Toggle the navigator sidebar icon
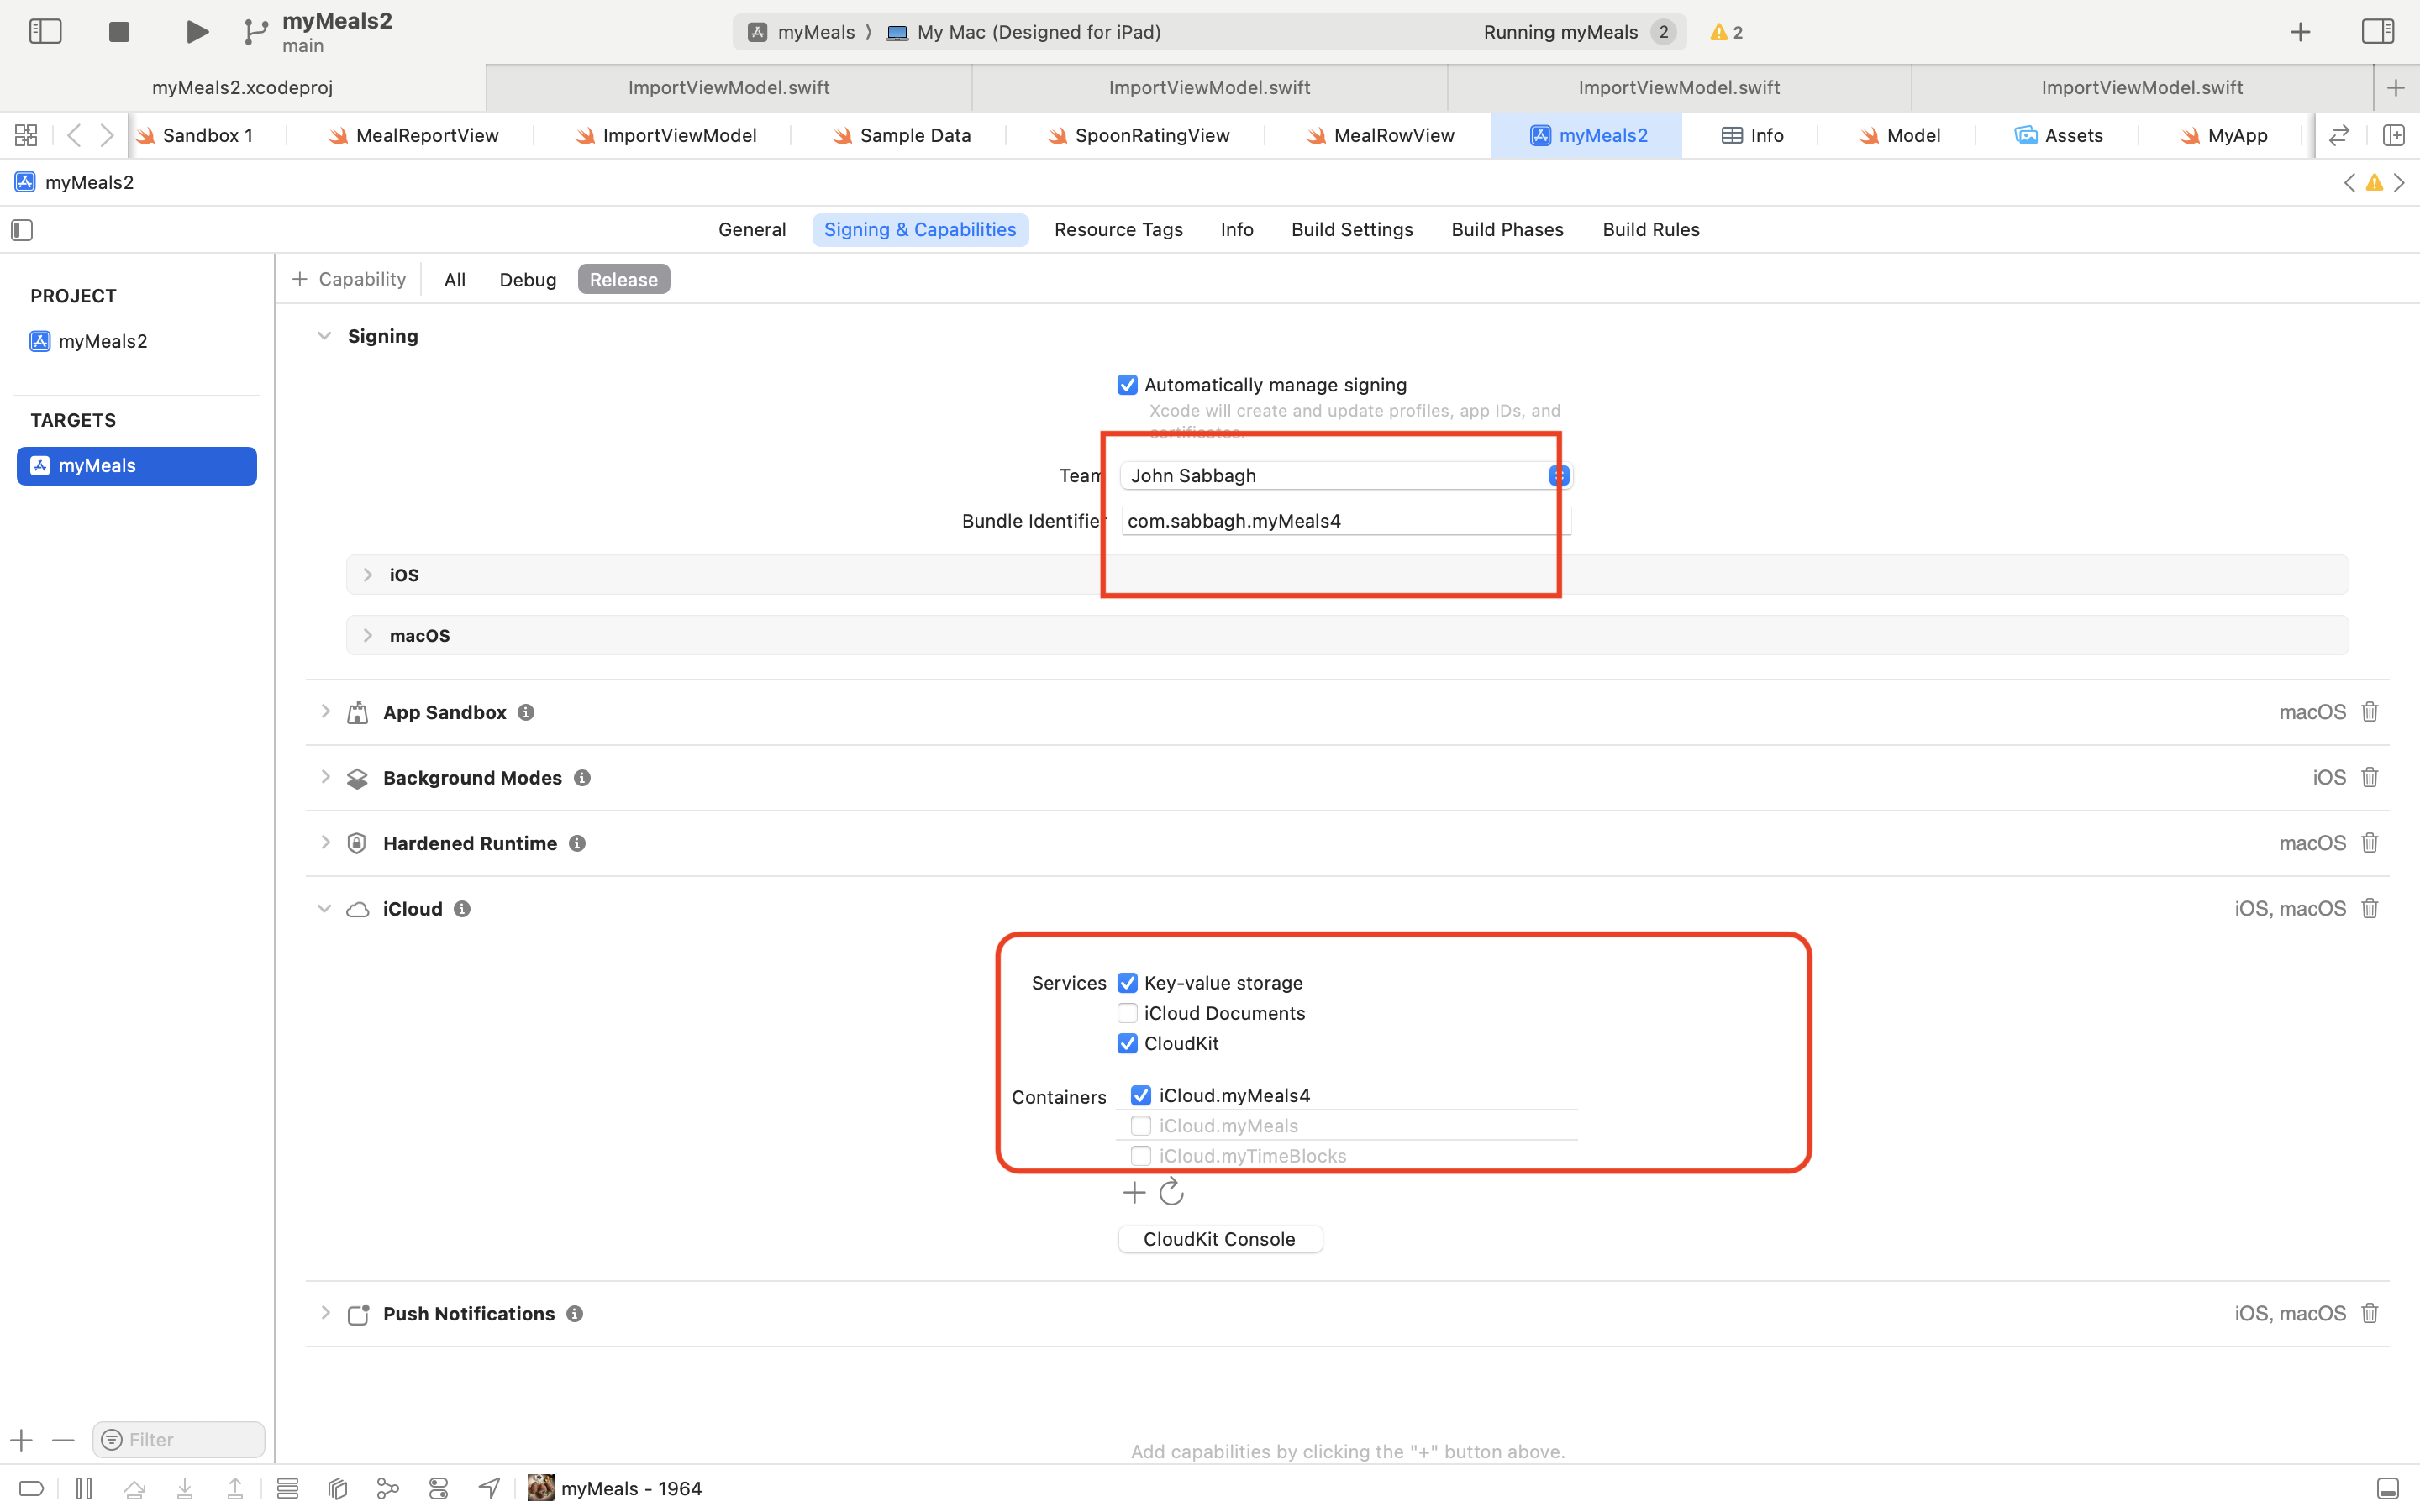The width and height of the screenshot is (2420, 1512). (45, 31)
